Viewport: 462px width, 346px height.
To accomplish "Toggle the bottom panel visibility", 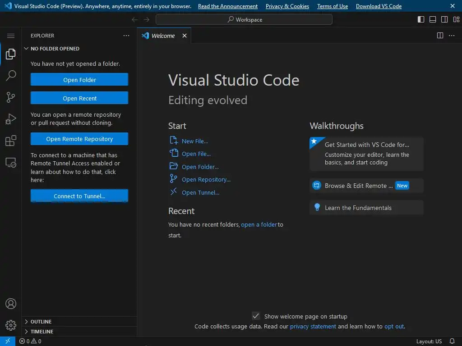I will click(x=433, y=19).
